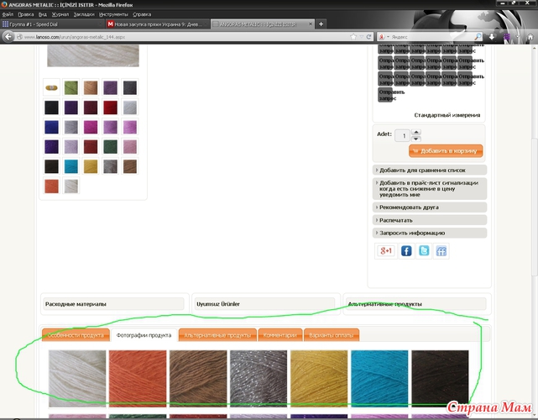
Task: Select the bright red color swatch
Action: pyautogui.click(x=111, y=108)
